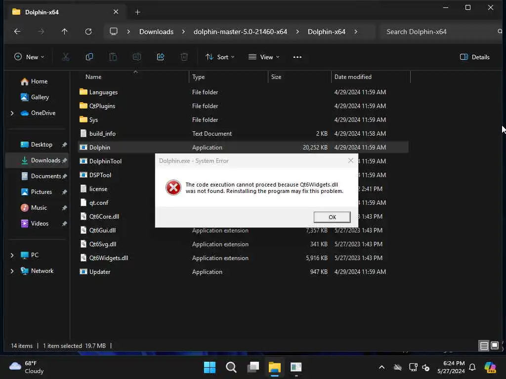
Task: Go back to previous folder
Action: 17,32
